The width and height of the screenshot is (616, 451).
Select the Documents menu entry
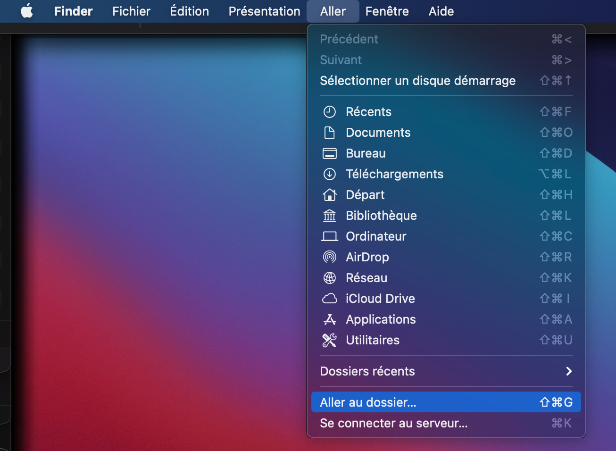[x=446, y=133]
